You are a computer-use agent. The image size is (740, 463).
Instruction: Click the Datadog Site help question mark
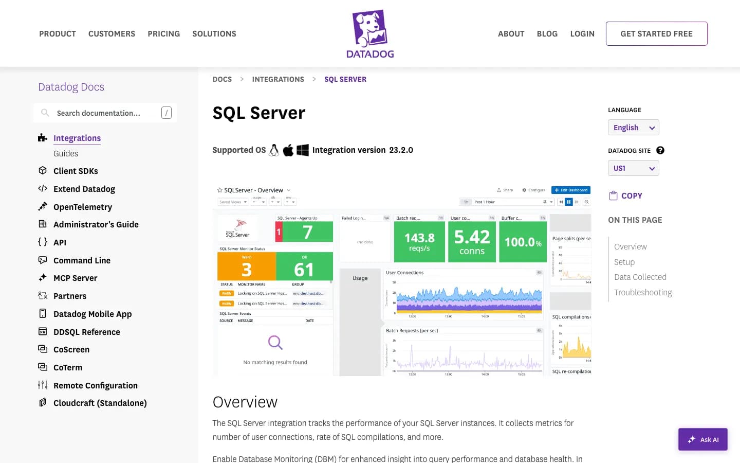tap(660, 150)
